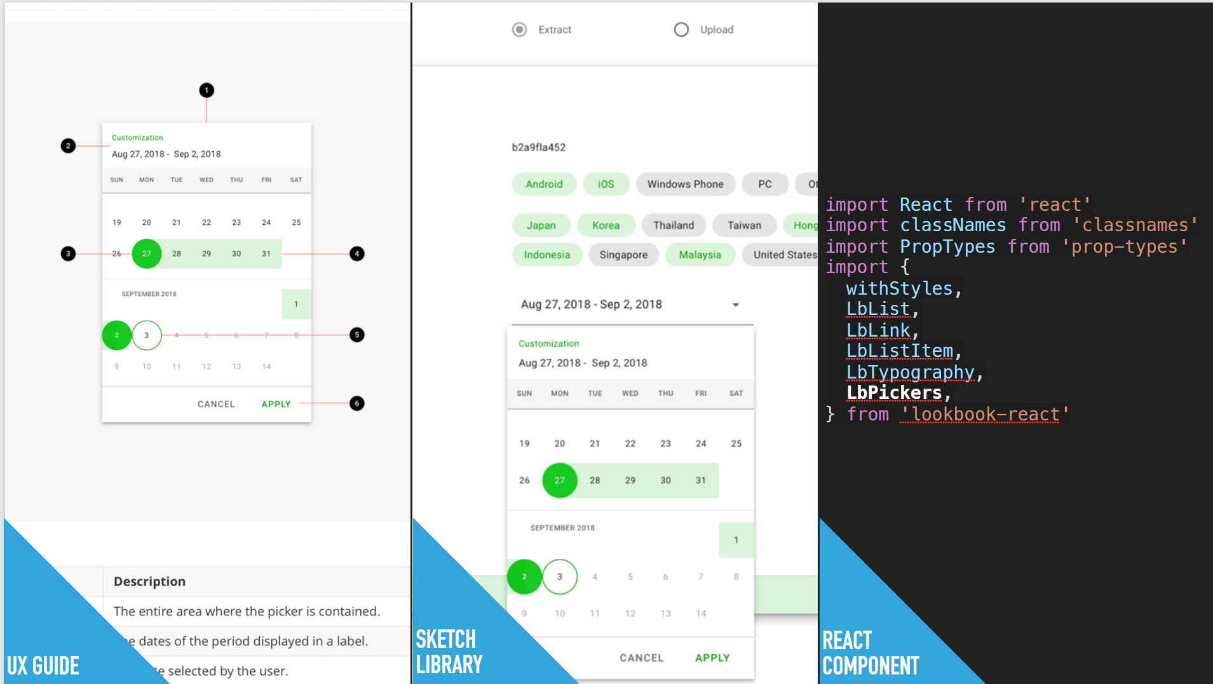Screen dimensions: 1213x684
Task: Select day 25 in Sketch Library calendar
Action: [x=736, y=443]
